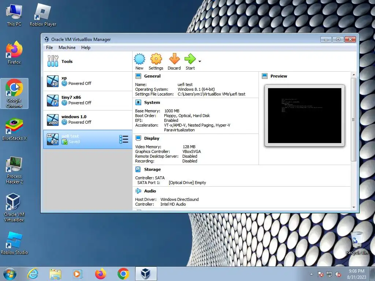Image resolution: width=375 pixels, height=281 pixels.
Task: Click the uefi test 8.1 OS icon
Action: (x=53, y=139)
